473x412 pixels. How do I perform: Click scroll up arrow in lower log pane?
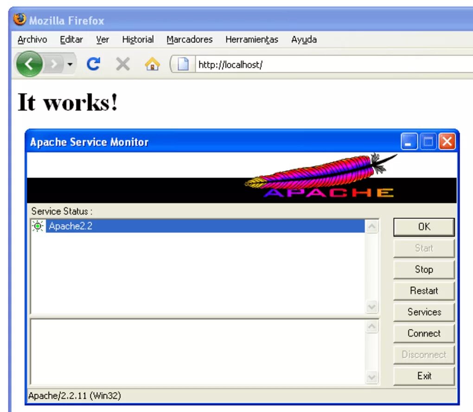click(x=371, y=327)
